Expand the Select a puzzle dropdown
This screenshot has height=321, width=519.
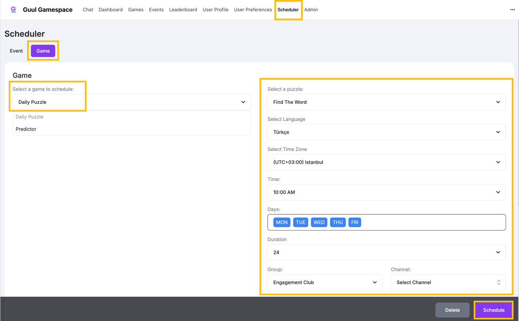click(x=386, y=102)
